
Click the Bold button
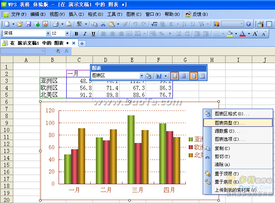[76, 34]
